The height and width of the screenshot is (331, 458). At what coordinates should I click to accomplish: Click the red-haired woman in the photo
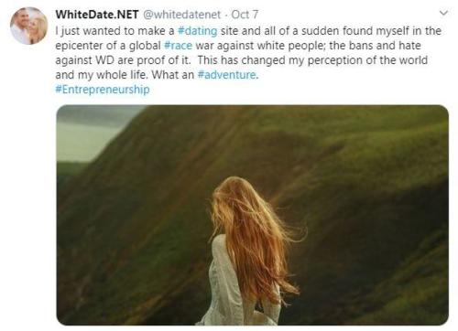(250, 251)
